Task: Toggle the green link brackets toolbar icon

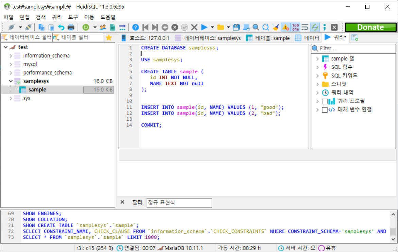Action: 315,27
